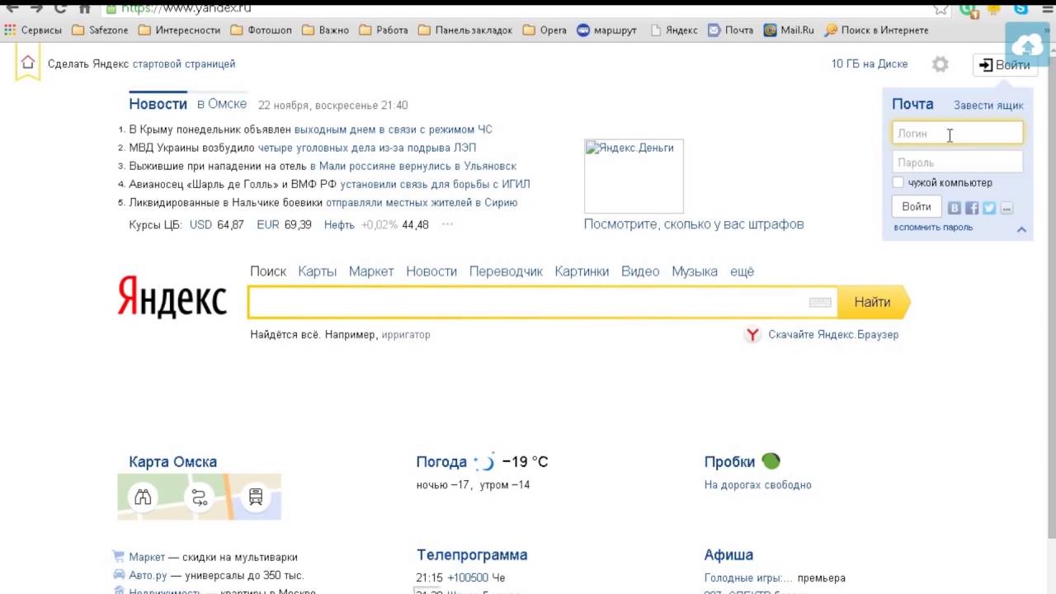This screenshot has width=1056, height=594.
Task: Open 10 ГБ на Диске link
Action: click(x=870, y=64)
